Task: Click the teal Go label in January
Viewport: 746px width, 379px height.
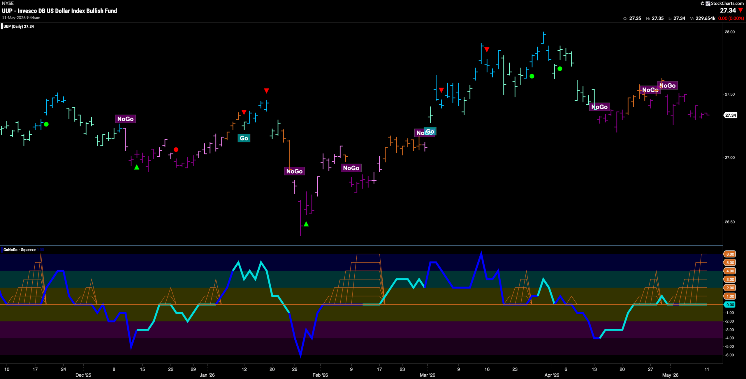Action: tap(244, 138)
